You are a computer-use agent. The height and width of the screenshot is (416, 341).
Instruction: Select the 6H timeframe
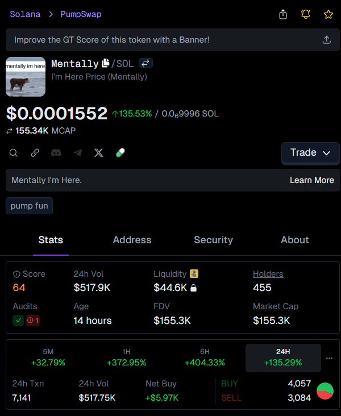point(205,358)
